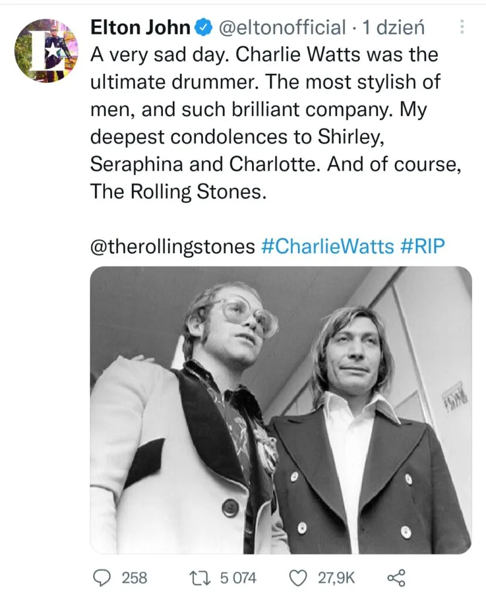Open the profile avatar with the star letter E

coord(46,50)
